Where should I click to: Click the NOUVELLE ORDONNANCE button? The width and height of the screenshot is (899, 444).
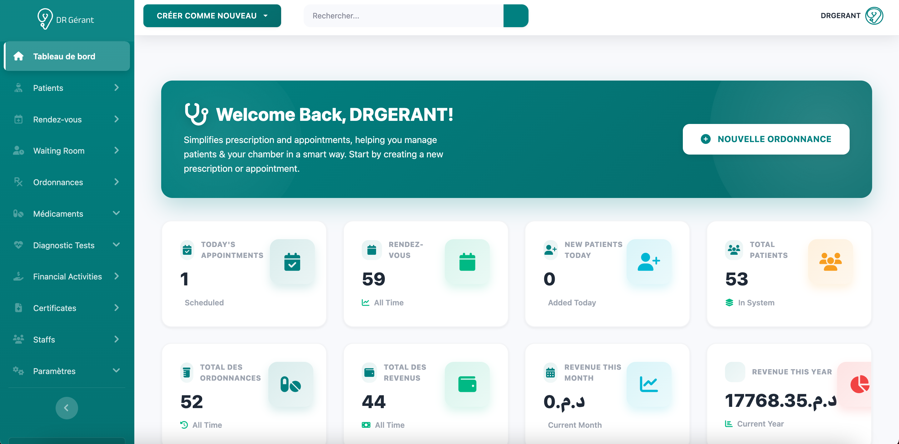coord(765,139)
